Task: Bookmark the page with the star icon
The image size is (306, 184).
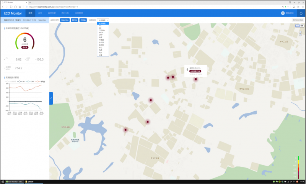Action: [x=20, y=7]
